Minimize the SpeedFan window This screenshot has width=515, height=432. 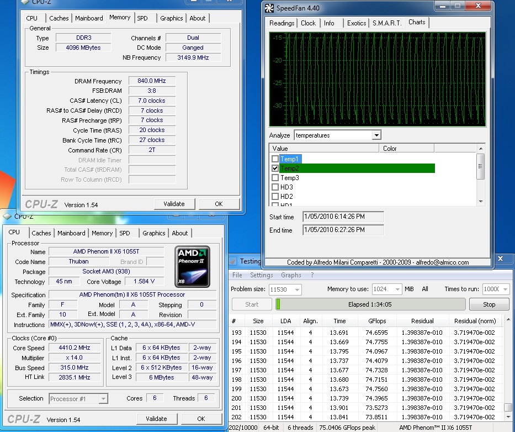442,6
